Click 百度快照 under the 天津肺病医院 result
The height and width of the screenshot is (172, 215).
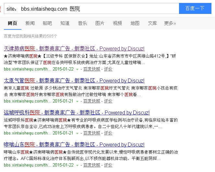coord(91,69)
